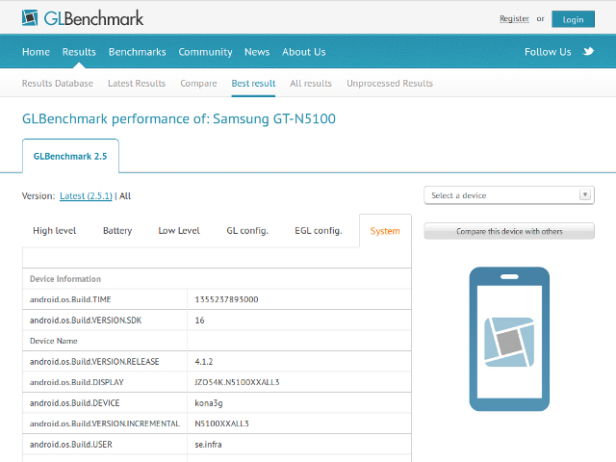Image resolution: width=616 pixels, height=462 pixels.
Task: Click android.os.Build.VERSION.INCREMENTAL label
Action: tap(105, 423)
